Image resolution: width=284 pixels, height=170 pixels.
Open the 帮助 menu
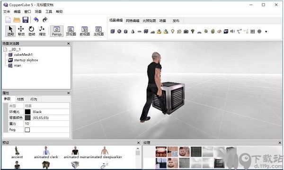pos(59,11)
